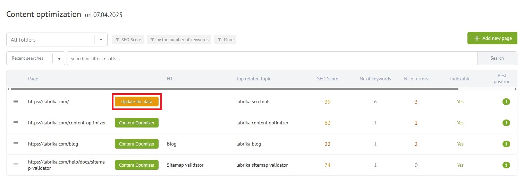Open the by the number of keywords filter
The height and width of the screenshot is (176, 524).
pyautogui.click(x=179, y=40)
